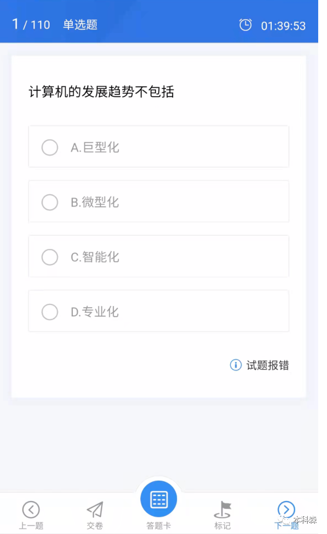Click the 01:39:53 countdown timer
Viewport: 327px width, 534px height.
point(283,26)
